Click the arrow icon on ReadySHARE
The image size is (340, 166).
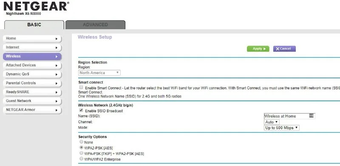[x=57, y=92]
